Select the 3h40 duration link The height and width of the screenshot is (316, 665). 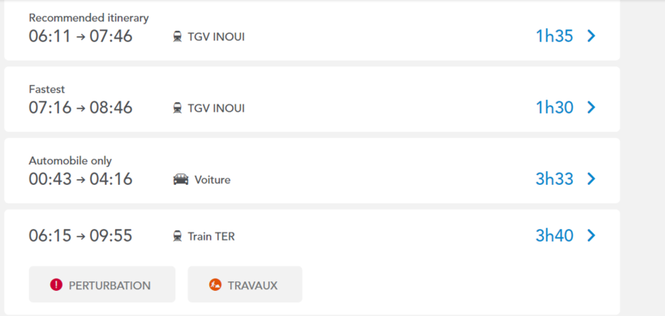(555, 235)
